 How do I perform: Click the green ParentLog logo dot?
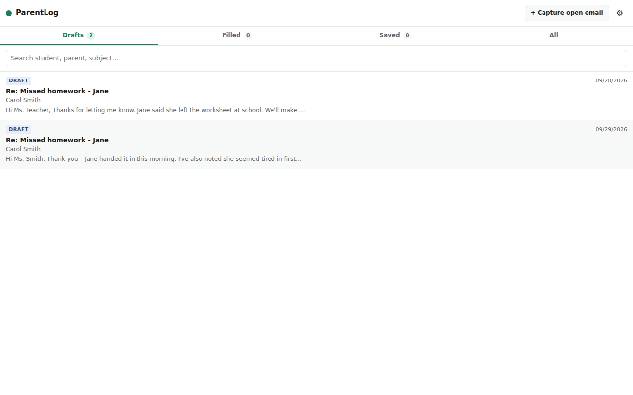click(x=9, y=13)
